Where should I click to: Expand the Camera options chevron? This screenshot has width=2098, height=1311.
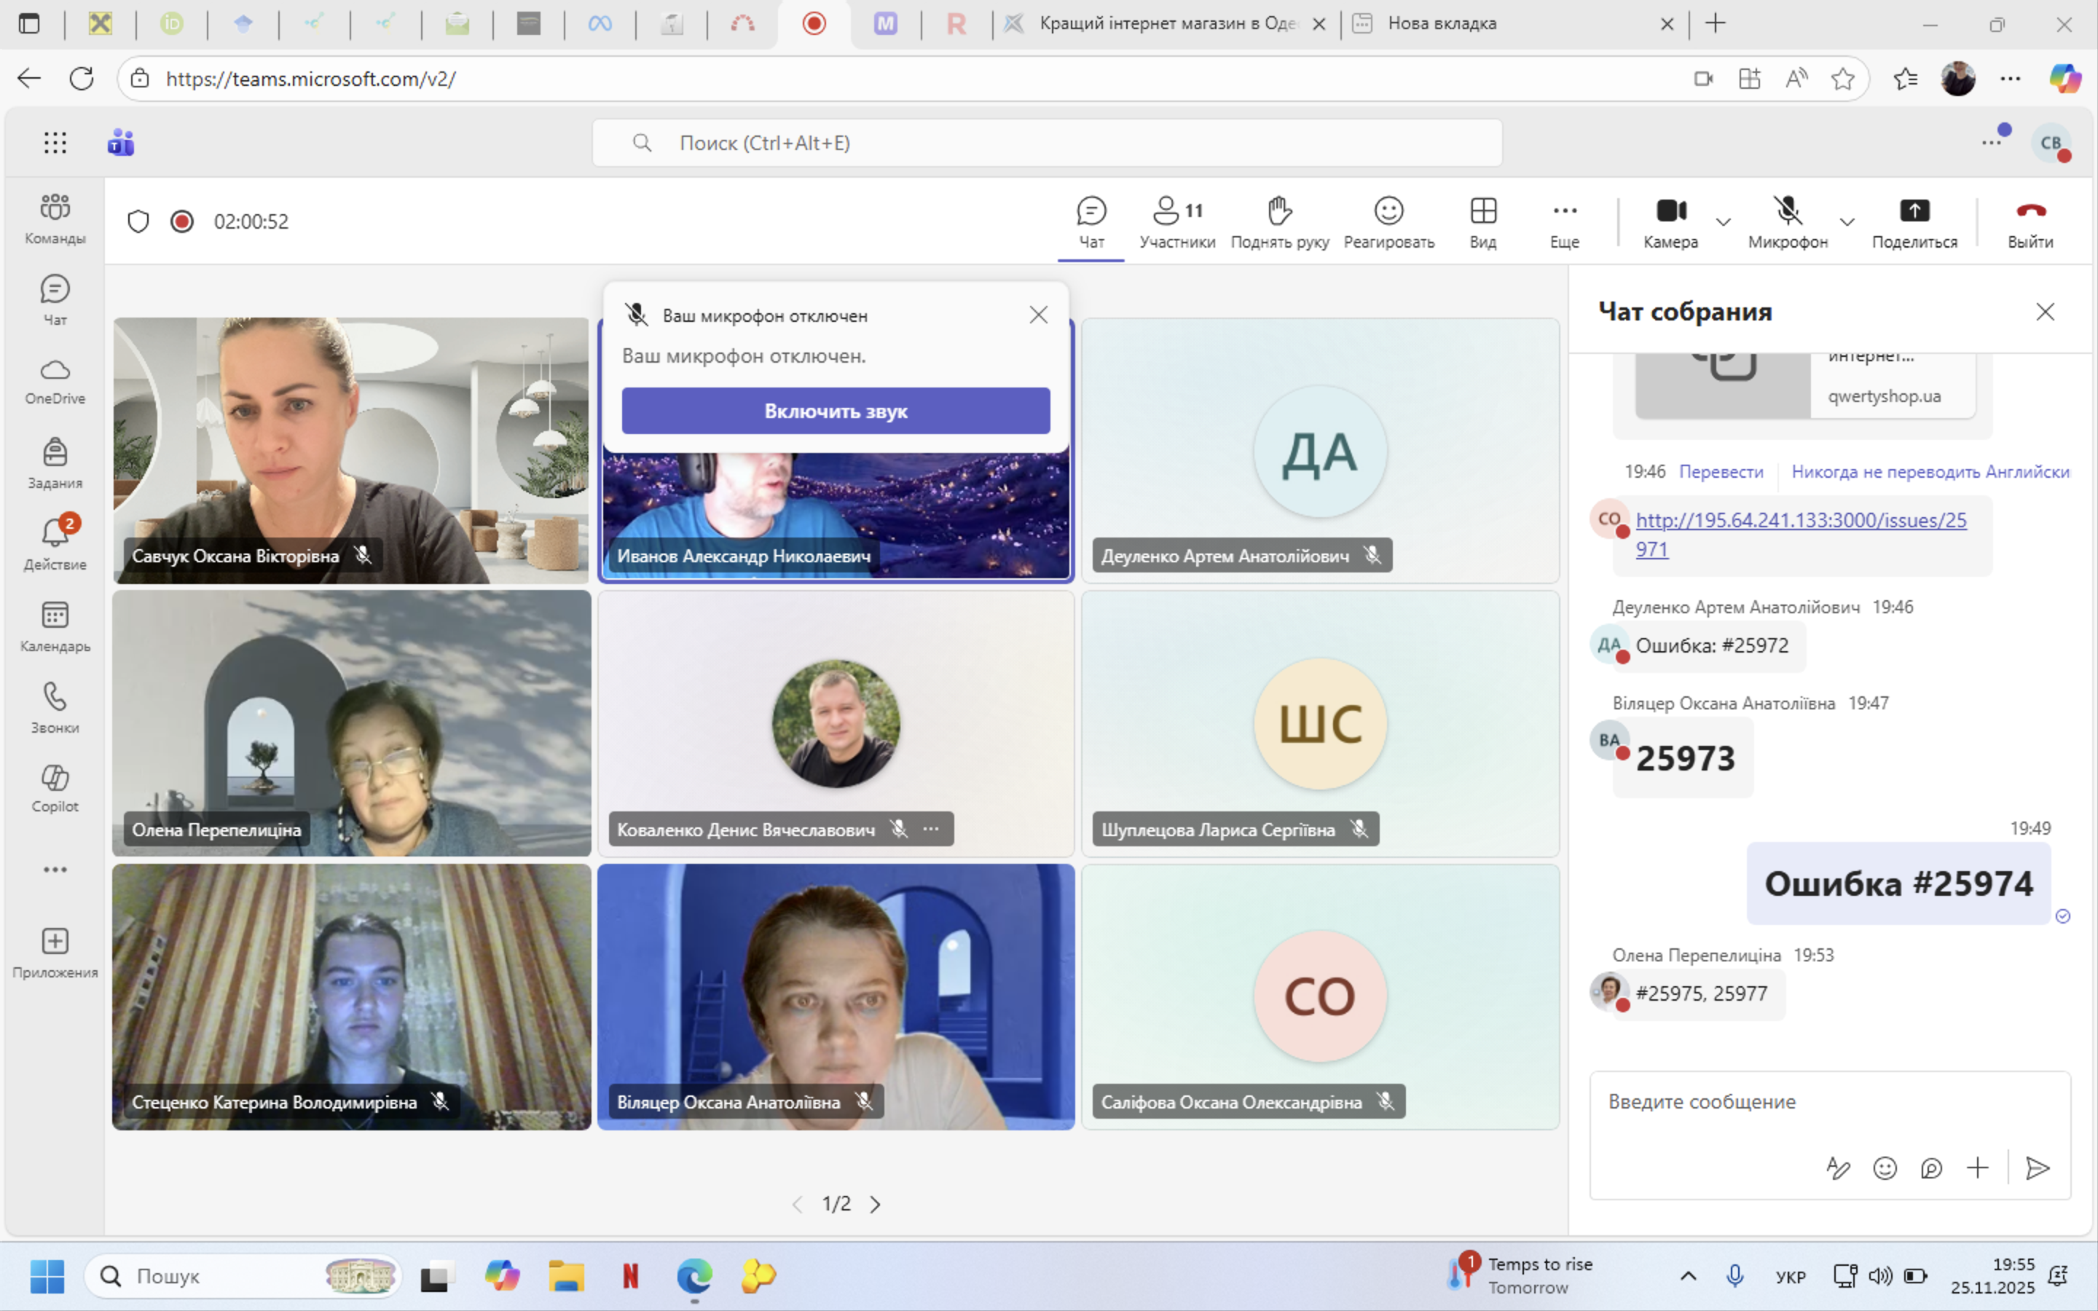pos(1724,222)
